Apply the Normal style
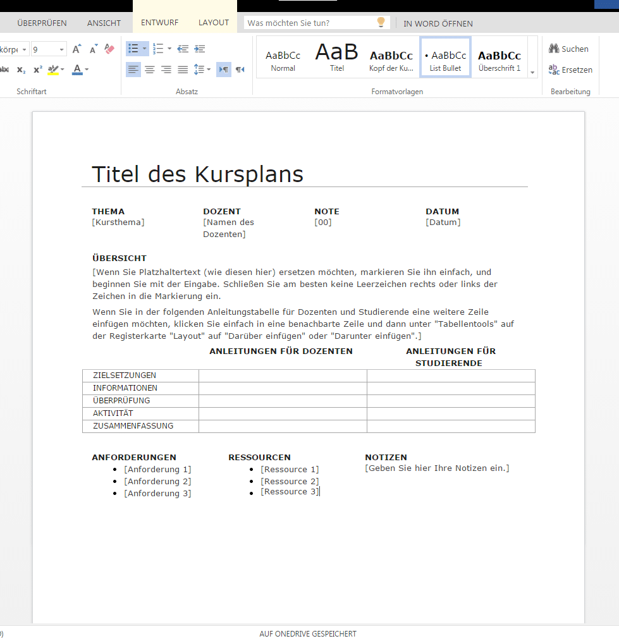Image resolution: width=619 pixels, height=641 pixels. pyautogui.click(x=283, y=58)
